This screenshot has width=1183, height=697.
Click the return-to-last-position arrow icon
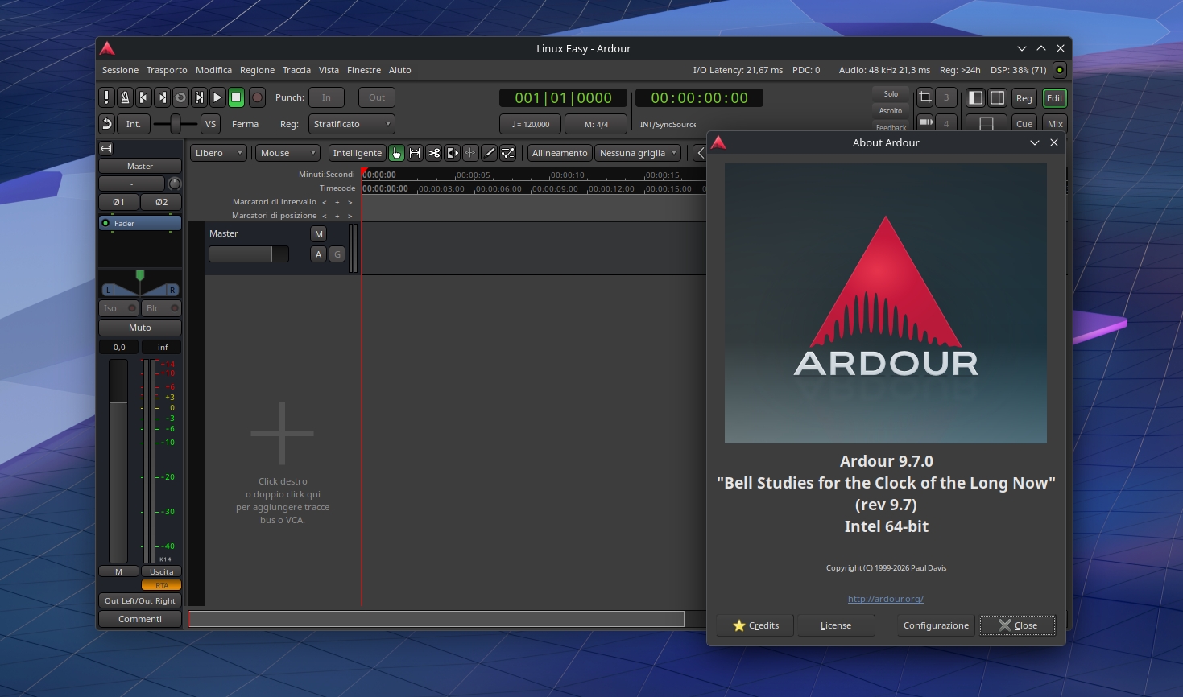coord(106,123)
